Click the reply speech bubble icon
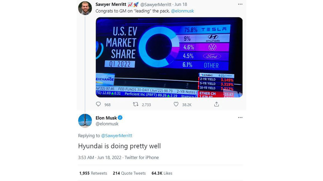The image size is (323, 181). 98,104
